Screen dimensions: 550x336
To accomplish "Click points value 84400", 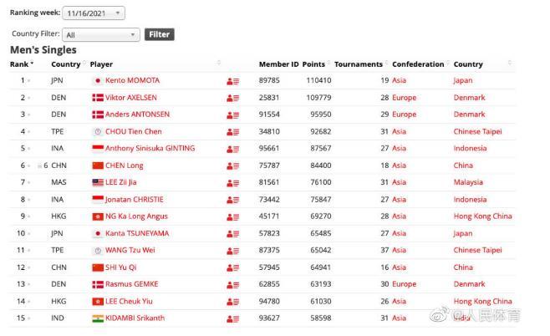I will click(321, 165).
